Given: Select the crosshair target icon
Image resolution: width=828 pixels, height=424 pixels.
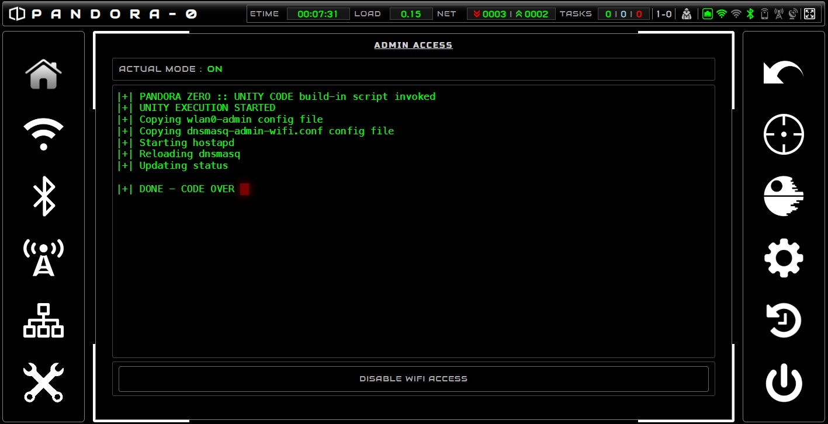Looking at the screenshot, I should click(784, 134).
